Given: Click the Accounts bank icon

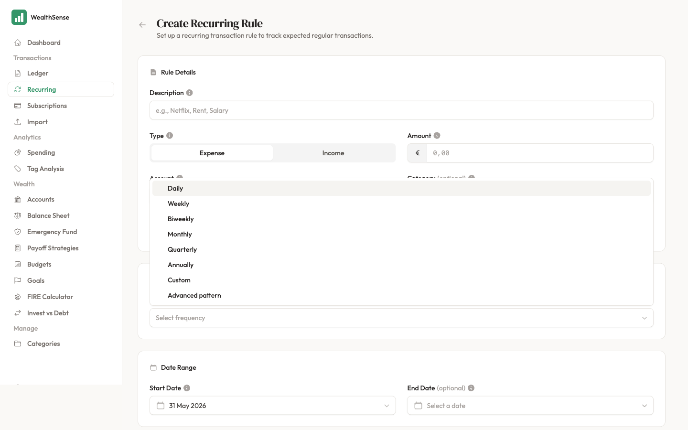Looking at the screenshot, I should coord(18,199).
